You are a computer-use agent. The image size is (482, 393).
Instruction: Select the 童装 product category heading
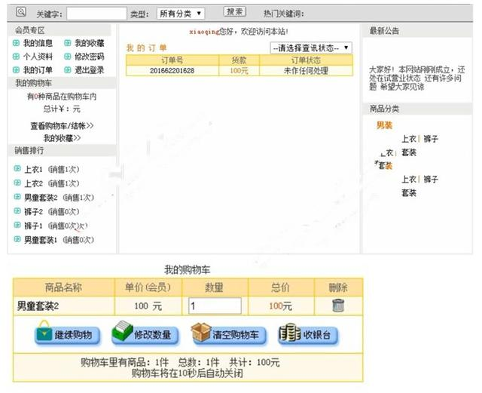pos(384,166)
